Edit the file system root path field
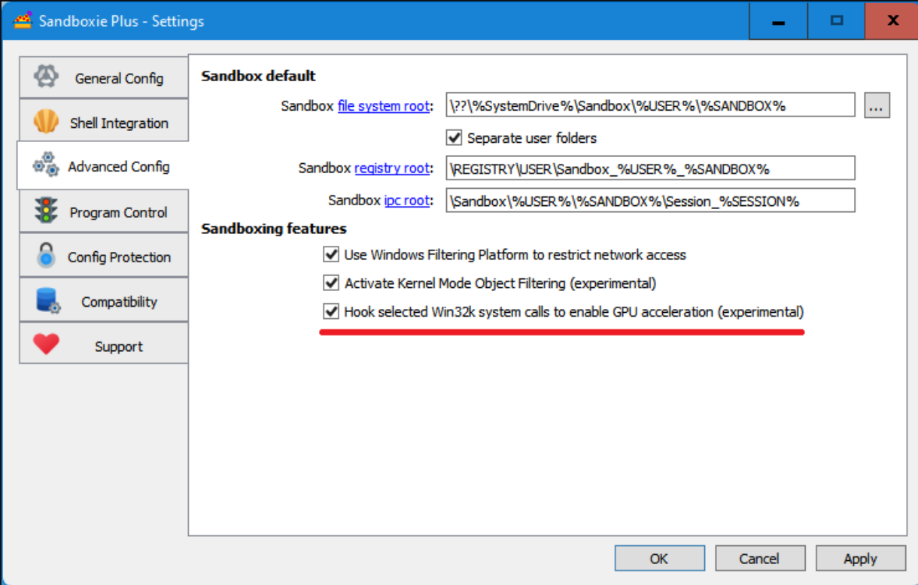 point(650,105)
